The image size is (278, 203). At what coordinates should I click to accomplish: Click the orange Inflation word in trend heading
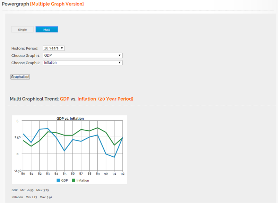(87, 99)
